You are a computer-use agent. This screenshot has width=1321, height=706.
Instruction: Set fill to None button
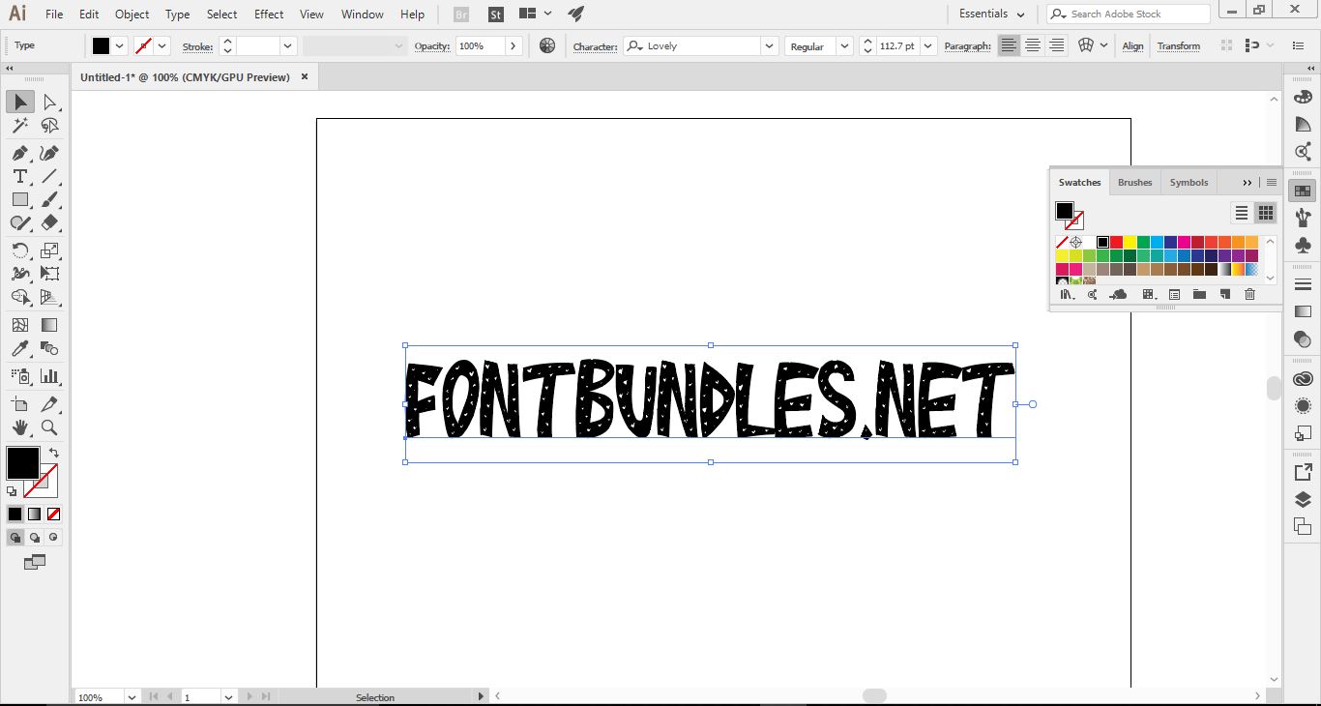coord(53,515)
